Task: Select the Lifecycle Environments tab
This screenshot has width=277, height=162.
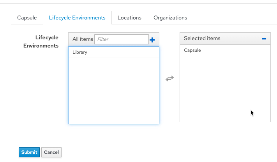Action: pos(77,18)
